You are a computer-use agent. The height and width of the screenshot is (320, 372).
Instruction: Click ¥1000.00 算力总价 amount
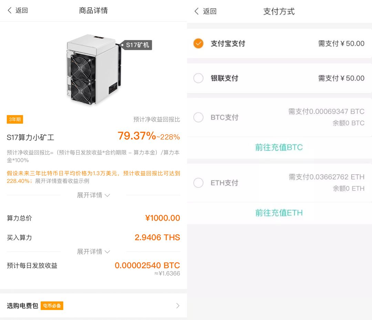tap(163, 218)
